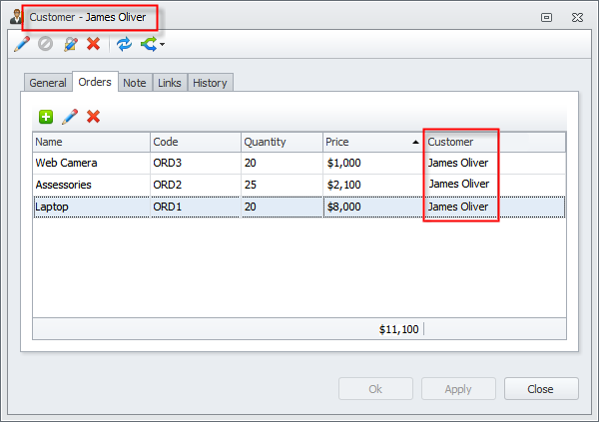Open dropdown arrow beside green workflow icon
This screenshot has width=599, height=422.
point(162,45)
